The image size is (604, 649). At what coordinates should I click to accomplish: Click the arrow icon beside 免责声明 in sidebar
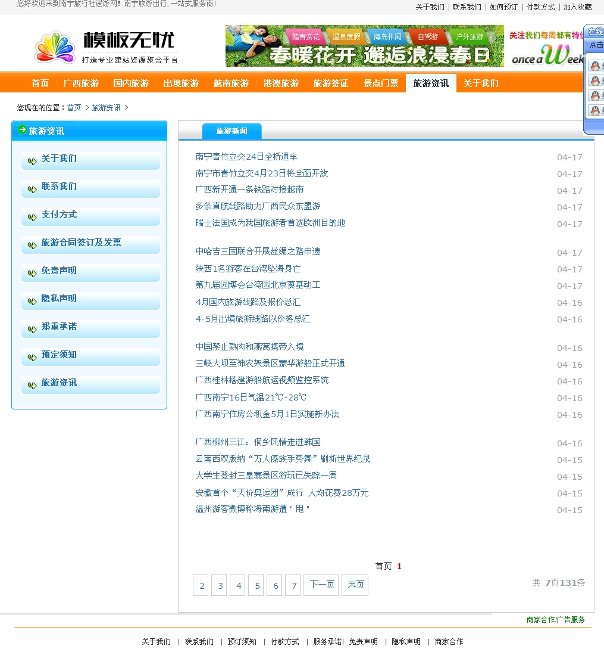(32, 272)
